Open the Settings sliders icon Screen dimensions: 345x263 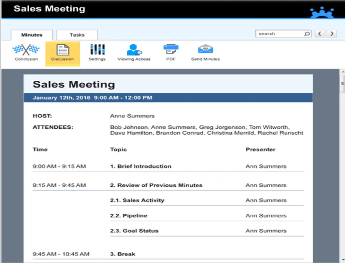(x=98, y=50)
